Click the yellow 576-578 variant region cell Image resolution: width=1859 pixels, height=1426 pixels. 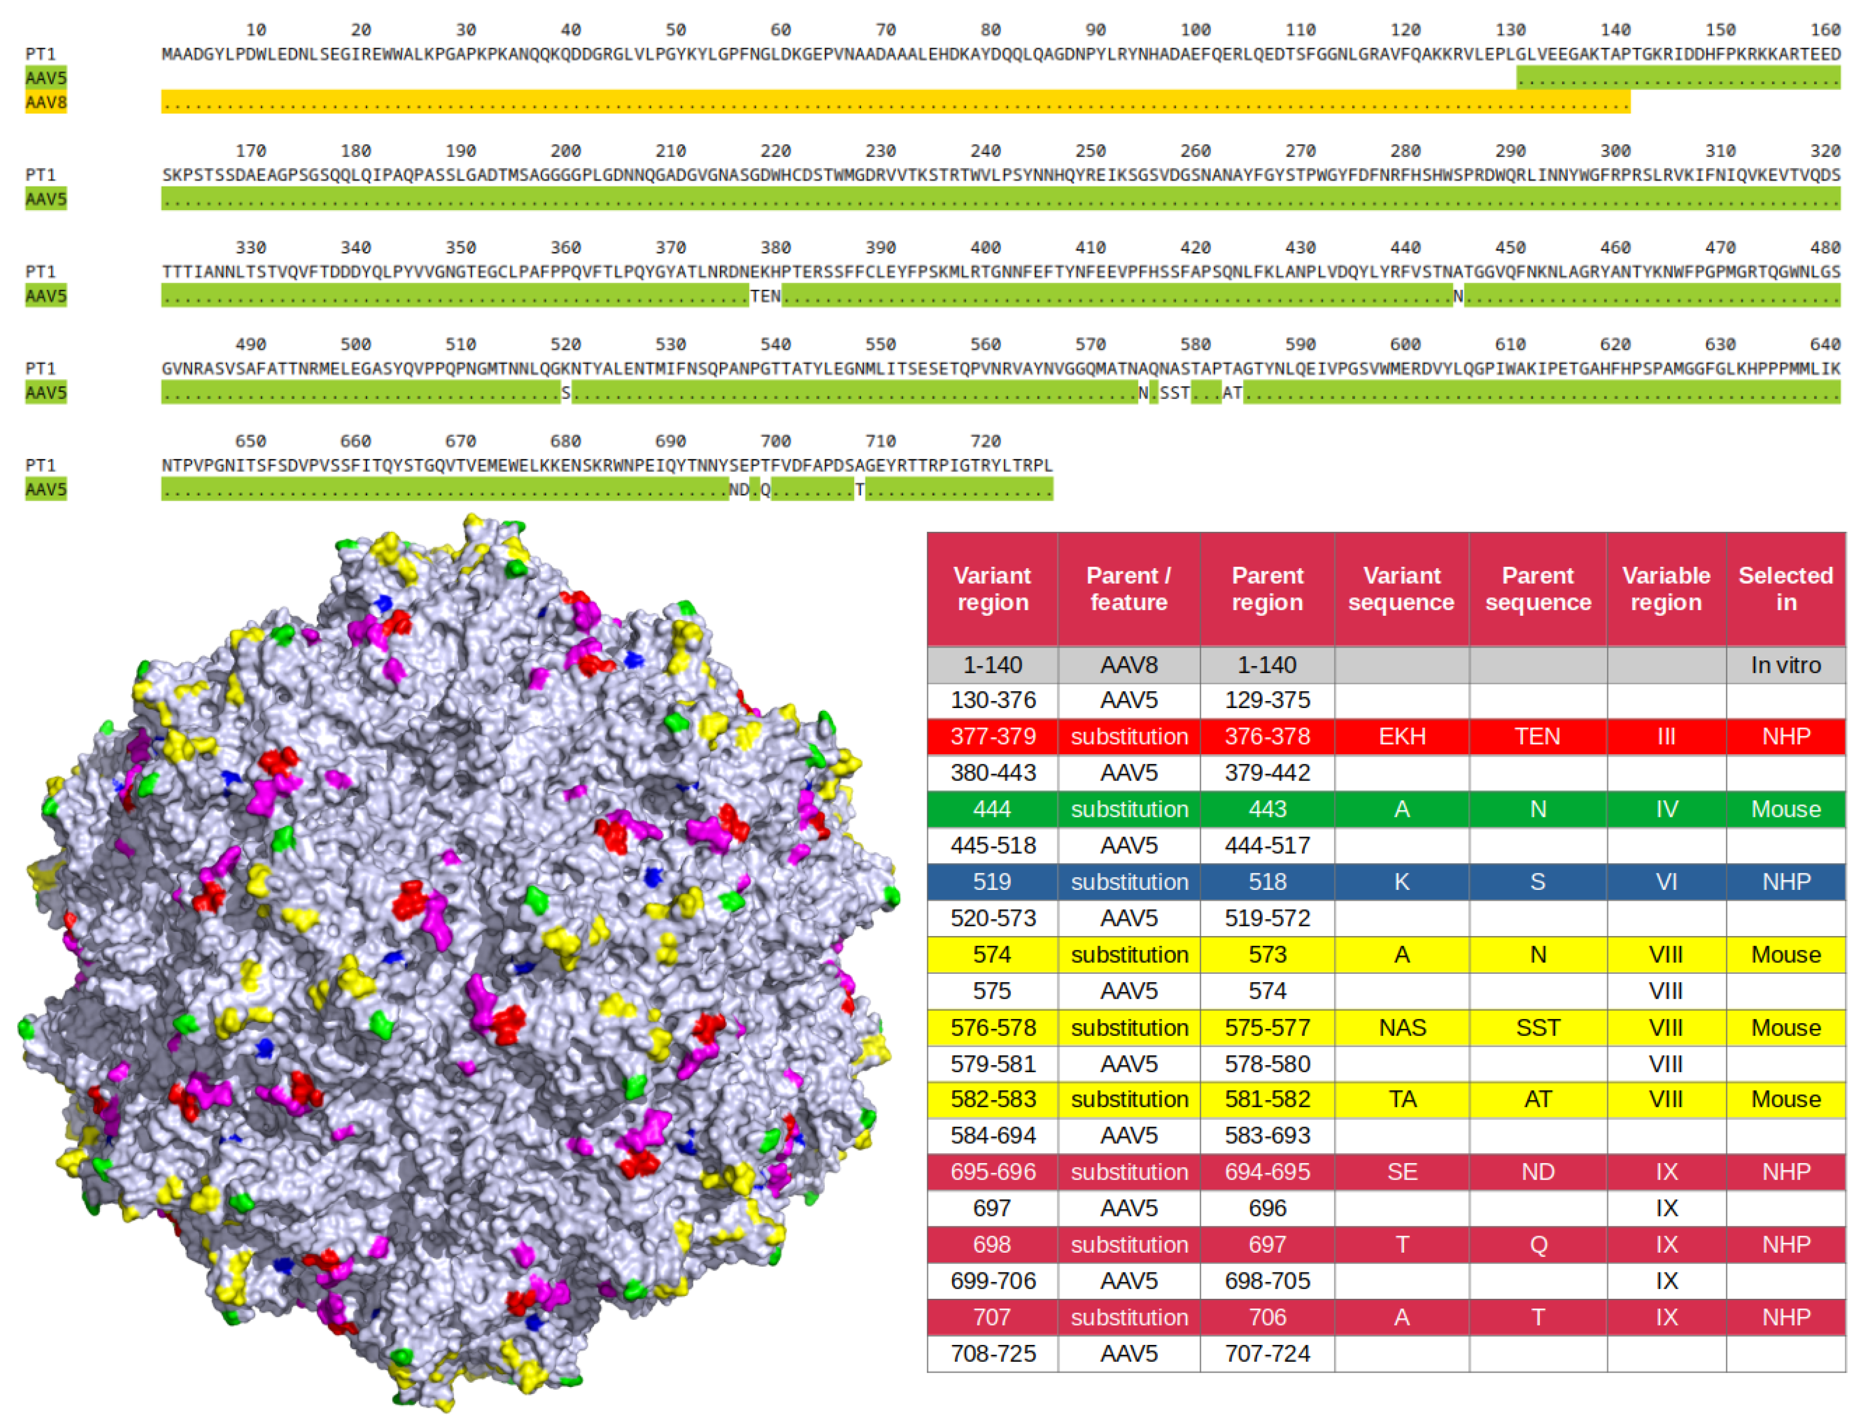click(x=991, y=1027)
